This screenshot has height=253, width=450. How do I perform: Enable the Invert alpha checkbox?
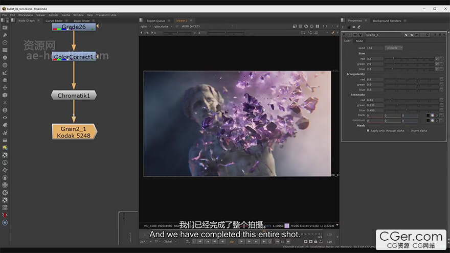click(x=408, y=130)
